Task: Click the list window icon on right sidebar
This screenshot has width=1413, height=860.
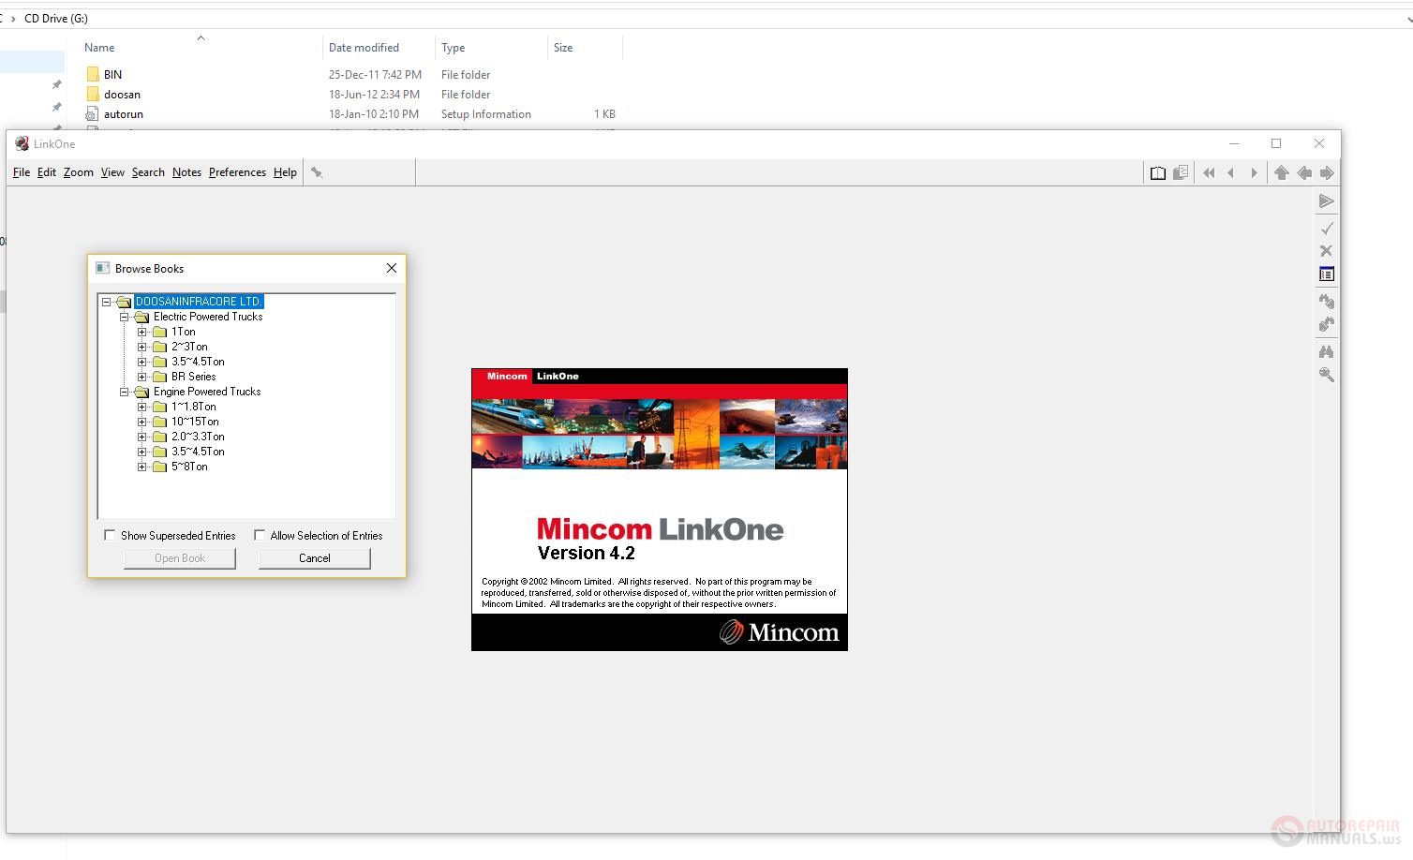Action: point(1326,274)
